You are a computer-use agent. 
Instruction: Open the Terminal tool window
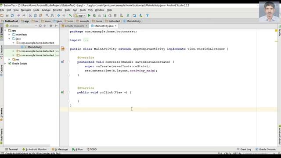(11, 149)
